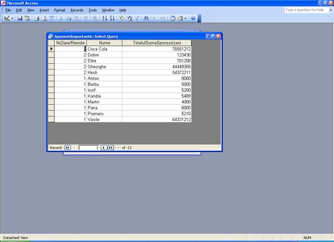Click the Coca Cola cell
Image resolution: width=334 pixels, height=242 pixels.
[x=105, y=49]
